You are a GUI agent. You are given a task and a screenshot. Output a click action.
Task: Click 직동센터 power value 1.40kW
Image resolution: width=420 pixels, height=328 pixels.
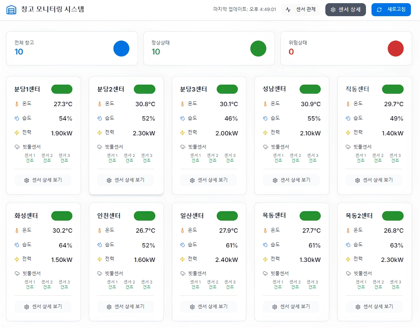[392, 133]
